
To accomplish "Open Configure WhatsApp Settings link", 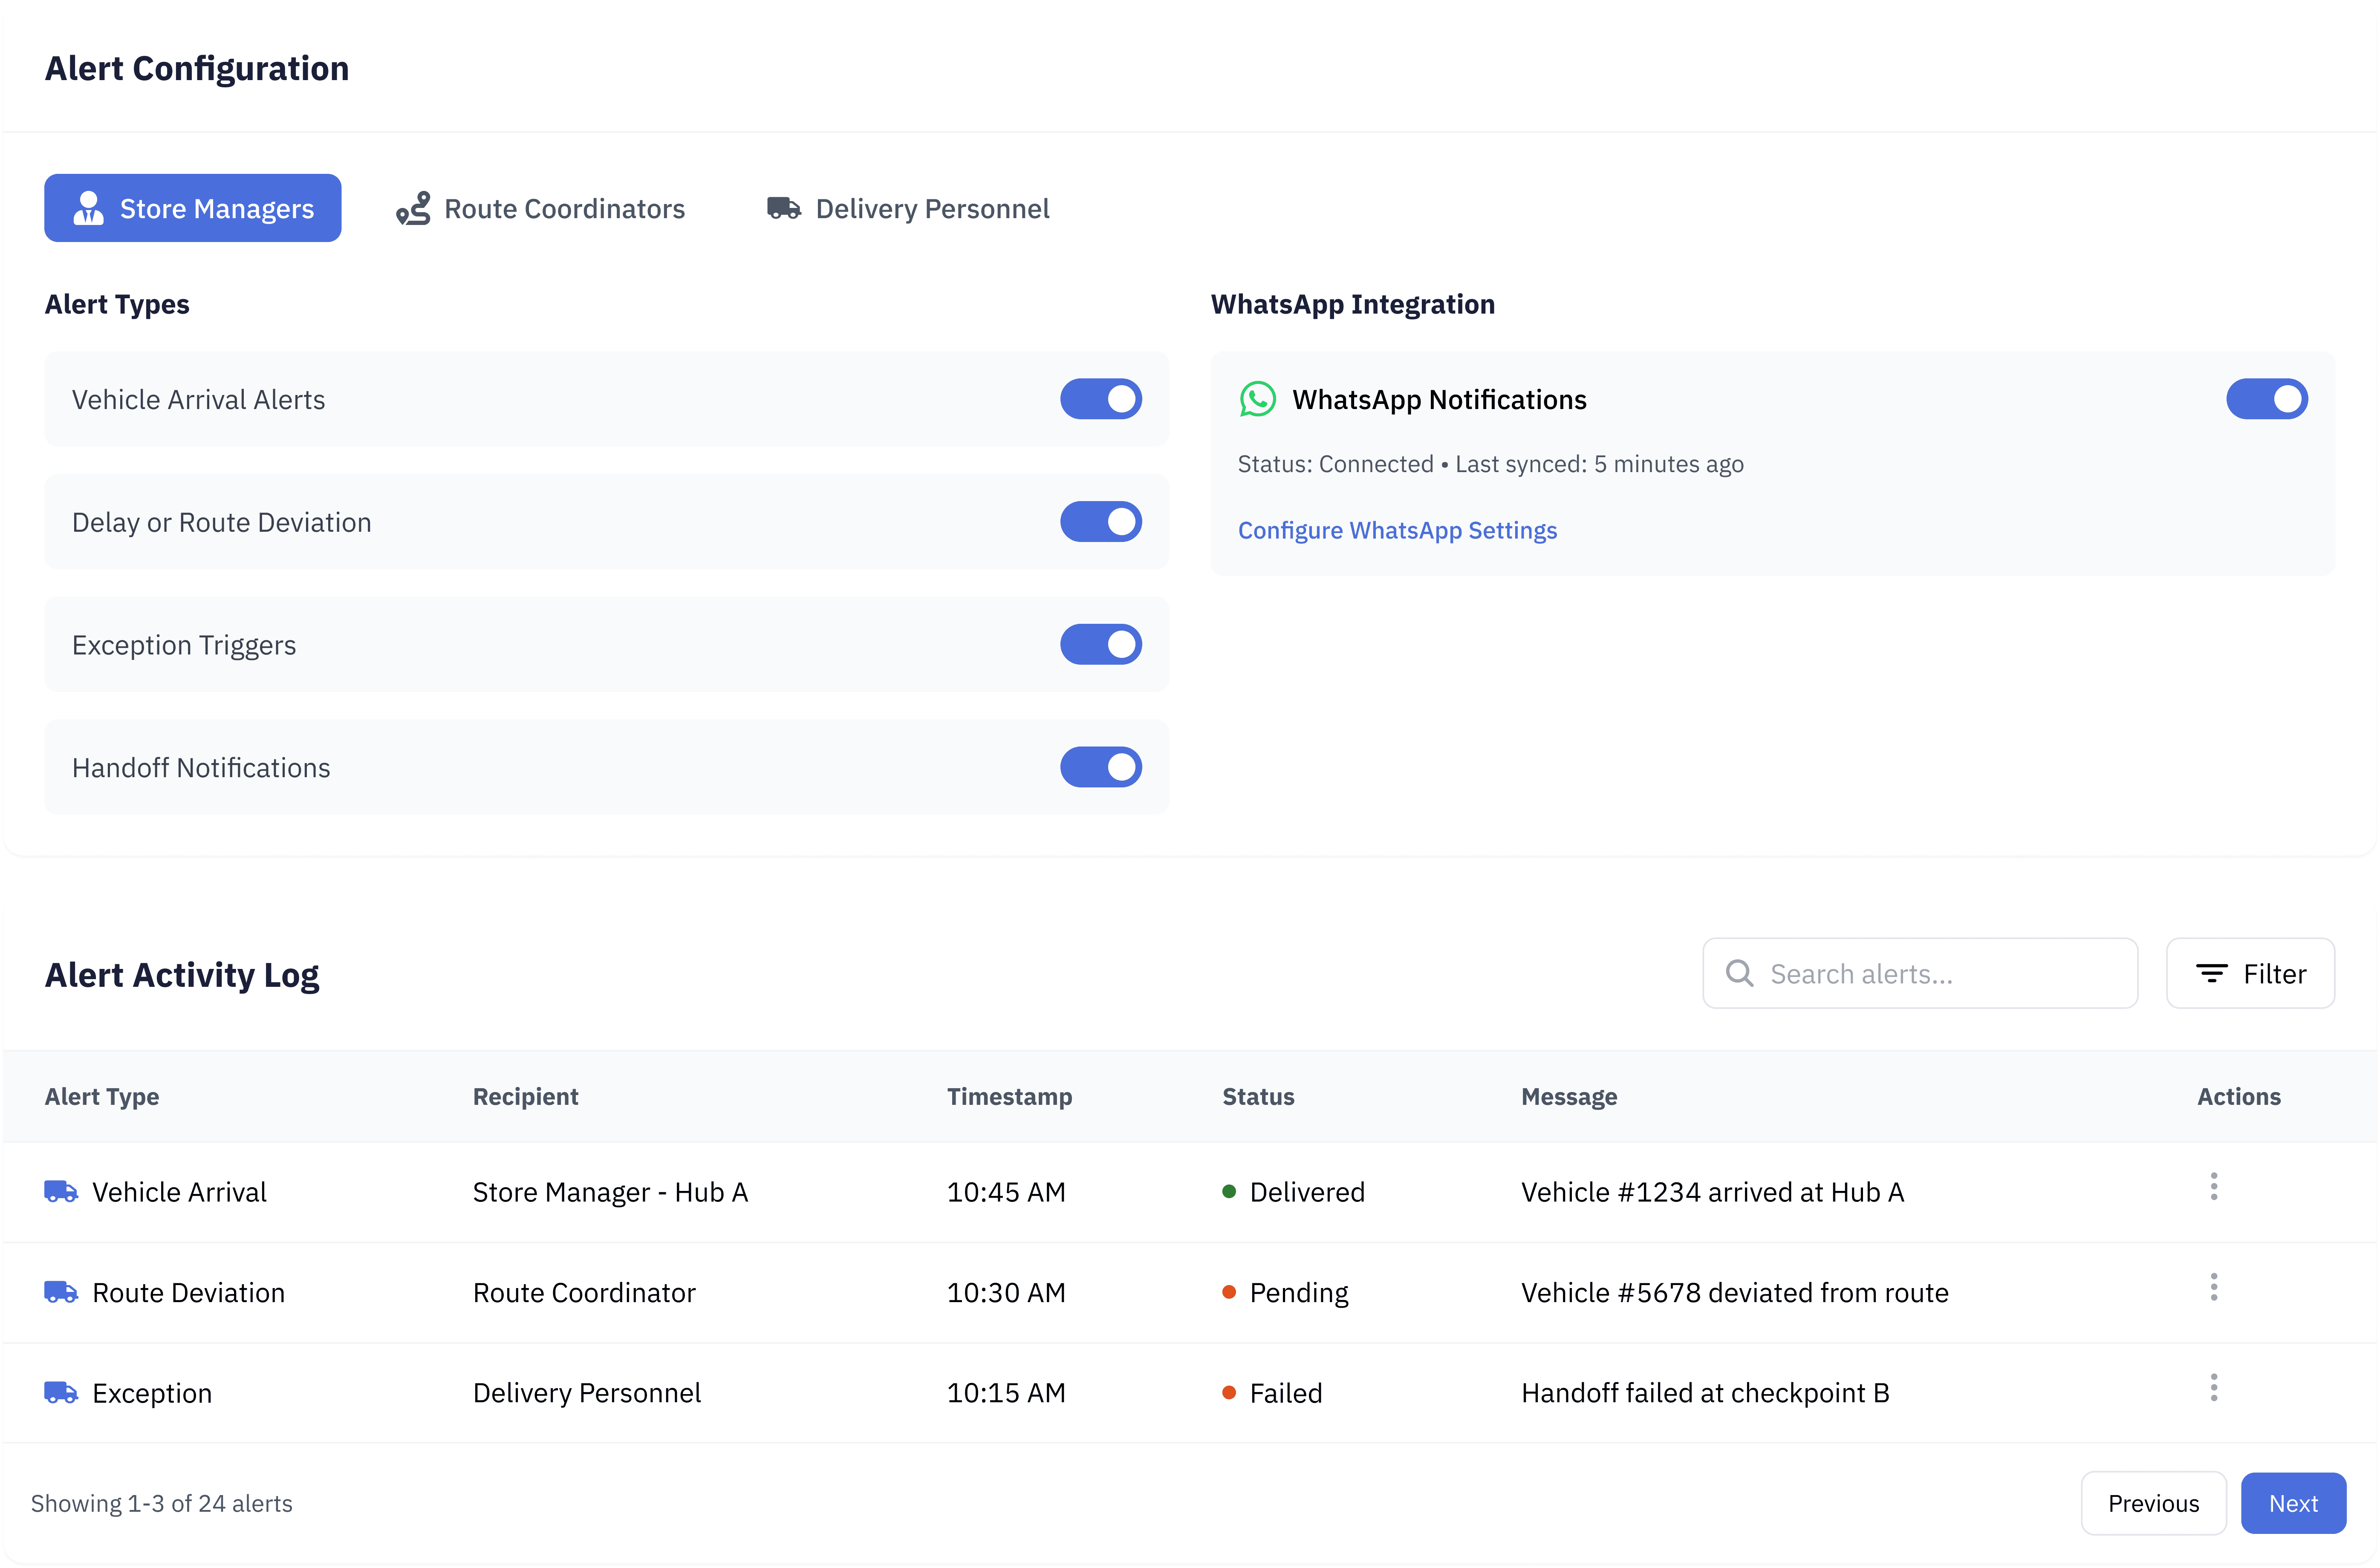I will click(x=1397, y=530).
